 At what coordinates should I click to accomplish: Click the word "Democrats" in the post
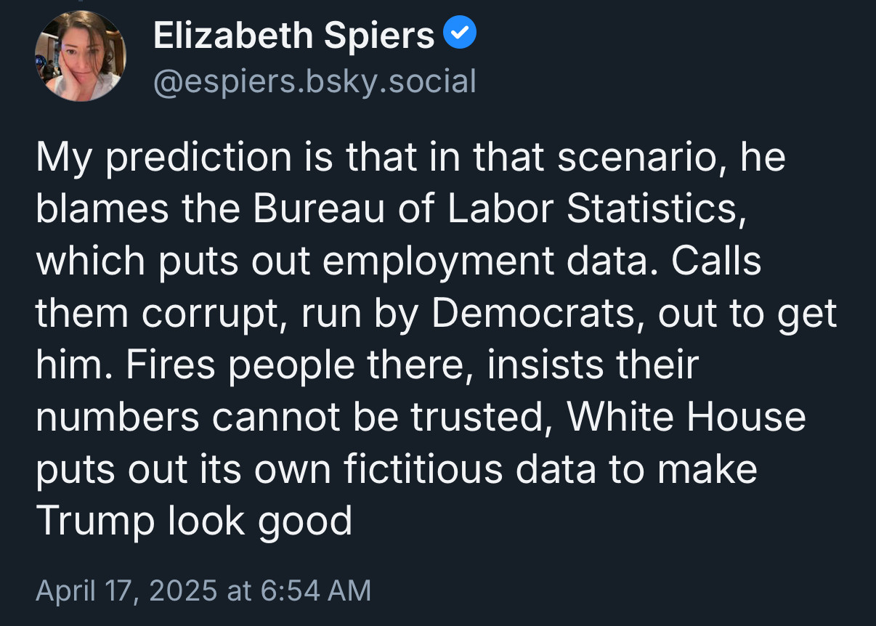(540, 314)
